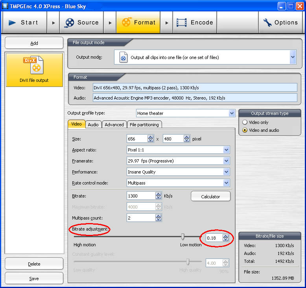
Task: Click the width size spinner arrows
Action: 151,138
